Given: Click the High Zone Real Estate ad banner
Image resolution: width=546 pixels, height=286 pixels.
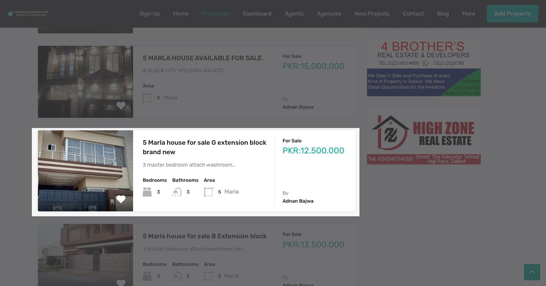Looking at the screenshot, I should click(424, 136).
